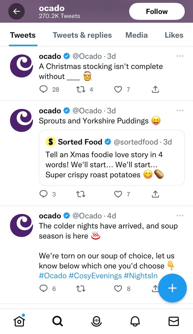This screenshot has width=193, height=334.
Task: Open the Search magnifier in bottom bar
Action: (57, 321)
